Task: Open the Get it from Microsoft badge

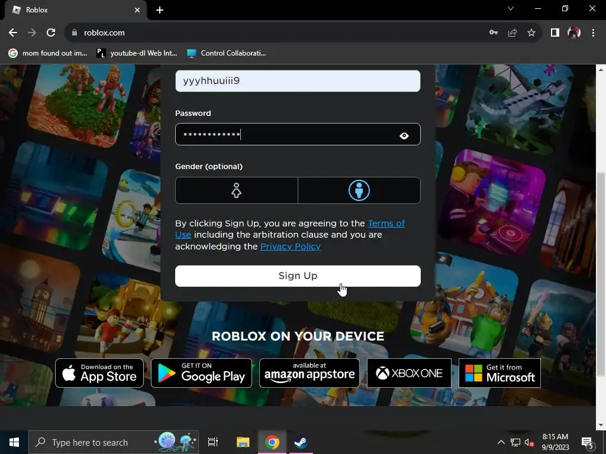Action: [499, 373]
